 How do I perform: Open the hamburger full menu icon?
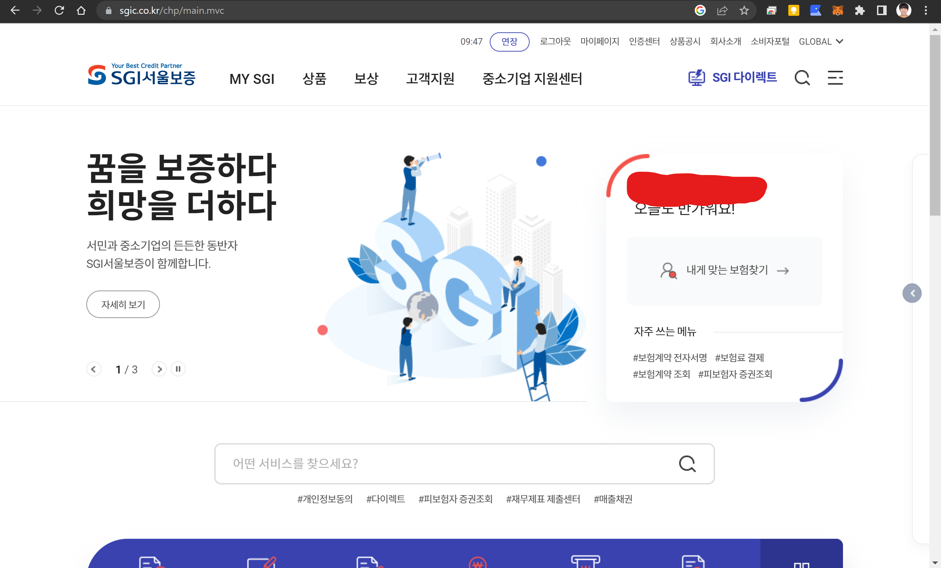[x=835, y=78]
